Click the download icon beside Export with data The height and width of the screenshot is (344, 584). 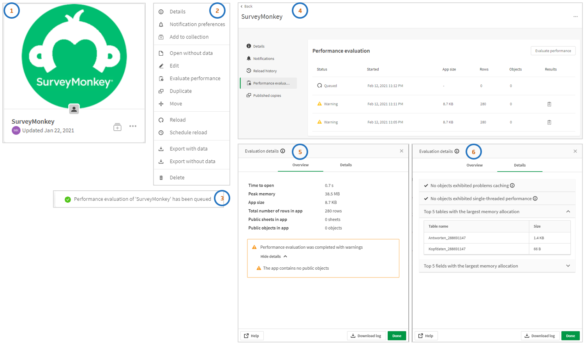161,149
